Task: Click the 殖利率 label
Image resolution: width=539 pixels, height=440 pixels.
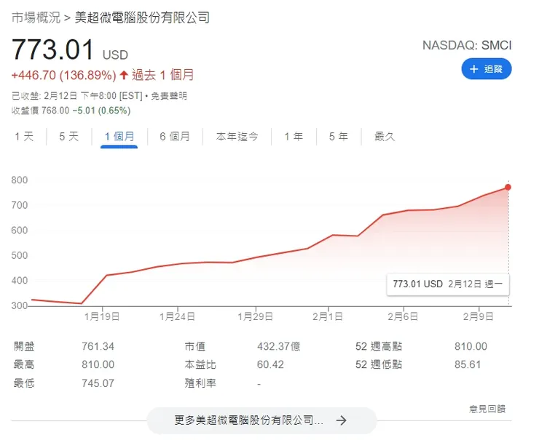Action: pos(200,383)
